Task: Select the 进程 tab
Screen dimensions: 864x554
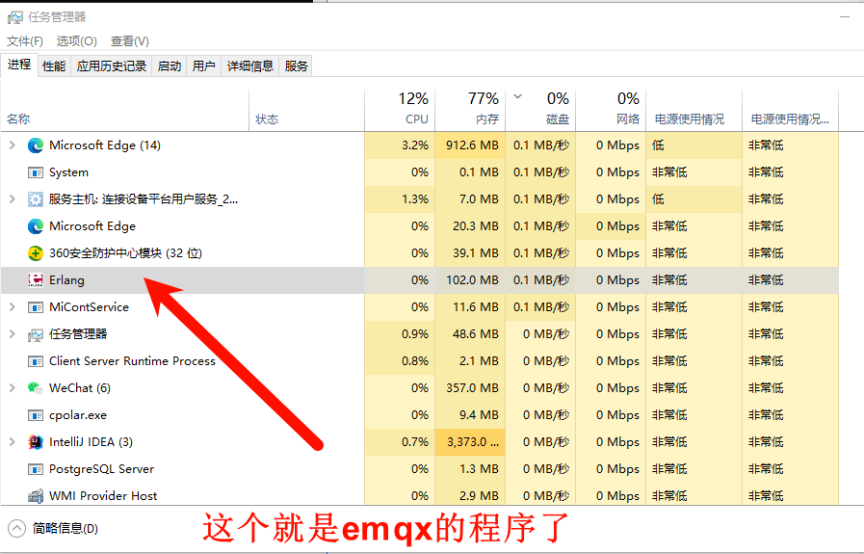Action: (19, 66)
